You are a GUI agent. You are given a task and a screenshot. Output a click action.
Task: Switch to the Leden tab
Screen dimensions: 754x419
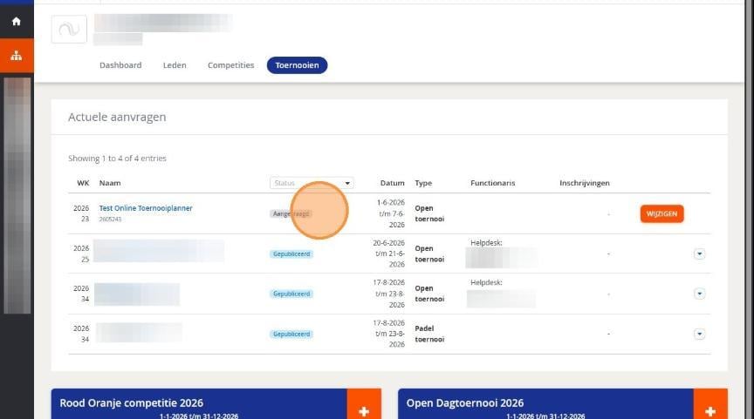(x=175, y=65)
